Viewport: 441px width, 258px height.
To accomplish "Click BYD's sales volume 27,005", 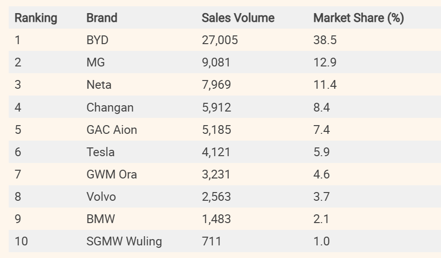I will click(220, 40).
